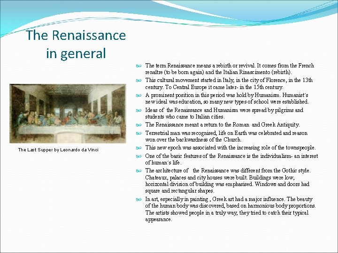Click line "students who came to Italian cities."

[185, 117]
